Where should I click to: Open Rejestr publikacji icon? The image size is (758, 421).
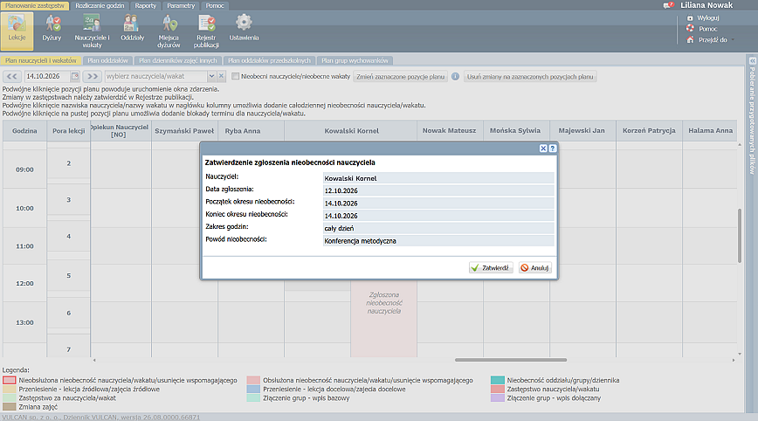[206, 31]
